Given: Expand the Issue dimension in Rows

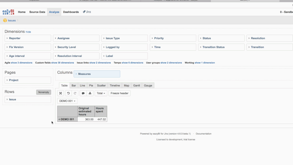Looking at the screenshot, I should 28,99.
